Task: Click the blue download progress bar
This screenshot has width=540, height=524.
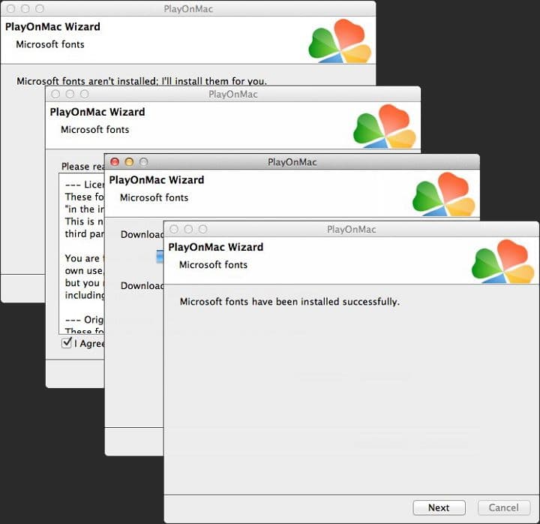Action: tap(160, 257)
